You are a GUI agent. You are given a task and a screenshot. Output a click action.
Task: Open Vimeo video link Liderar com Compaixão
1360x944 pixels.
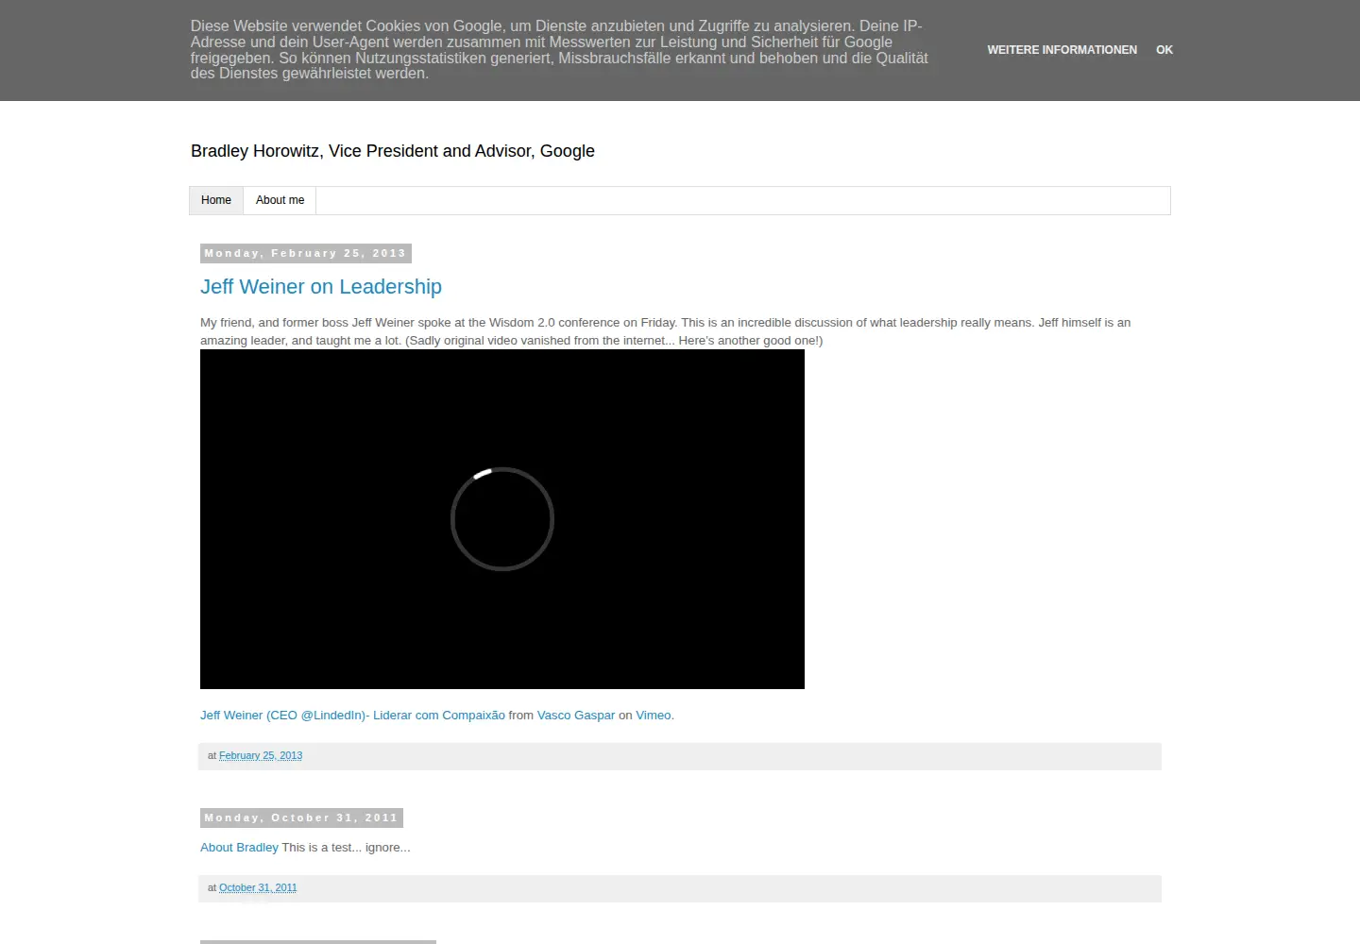point(352,716)
